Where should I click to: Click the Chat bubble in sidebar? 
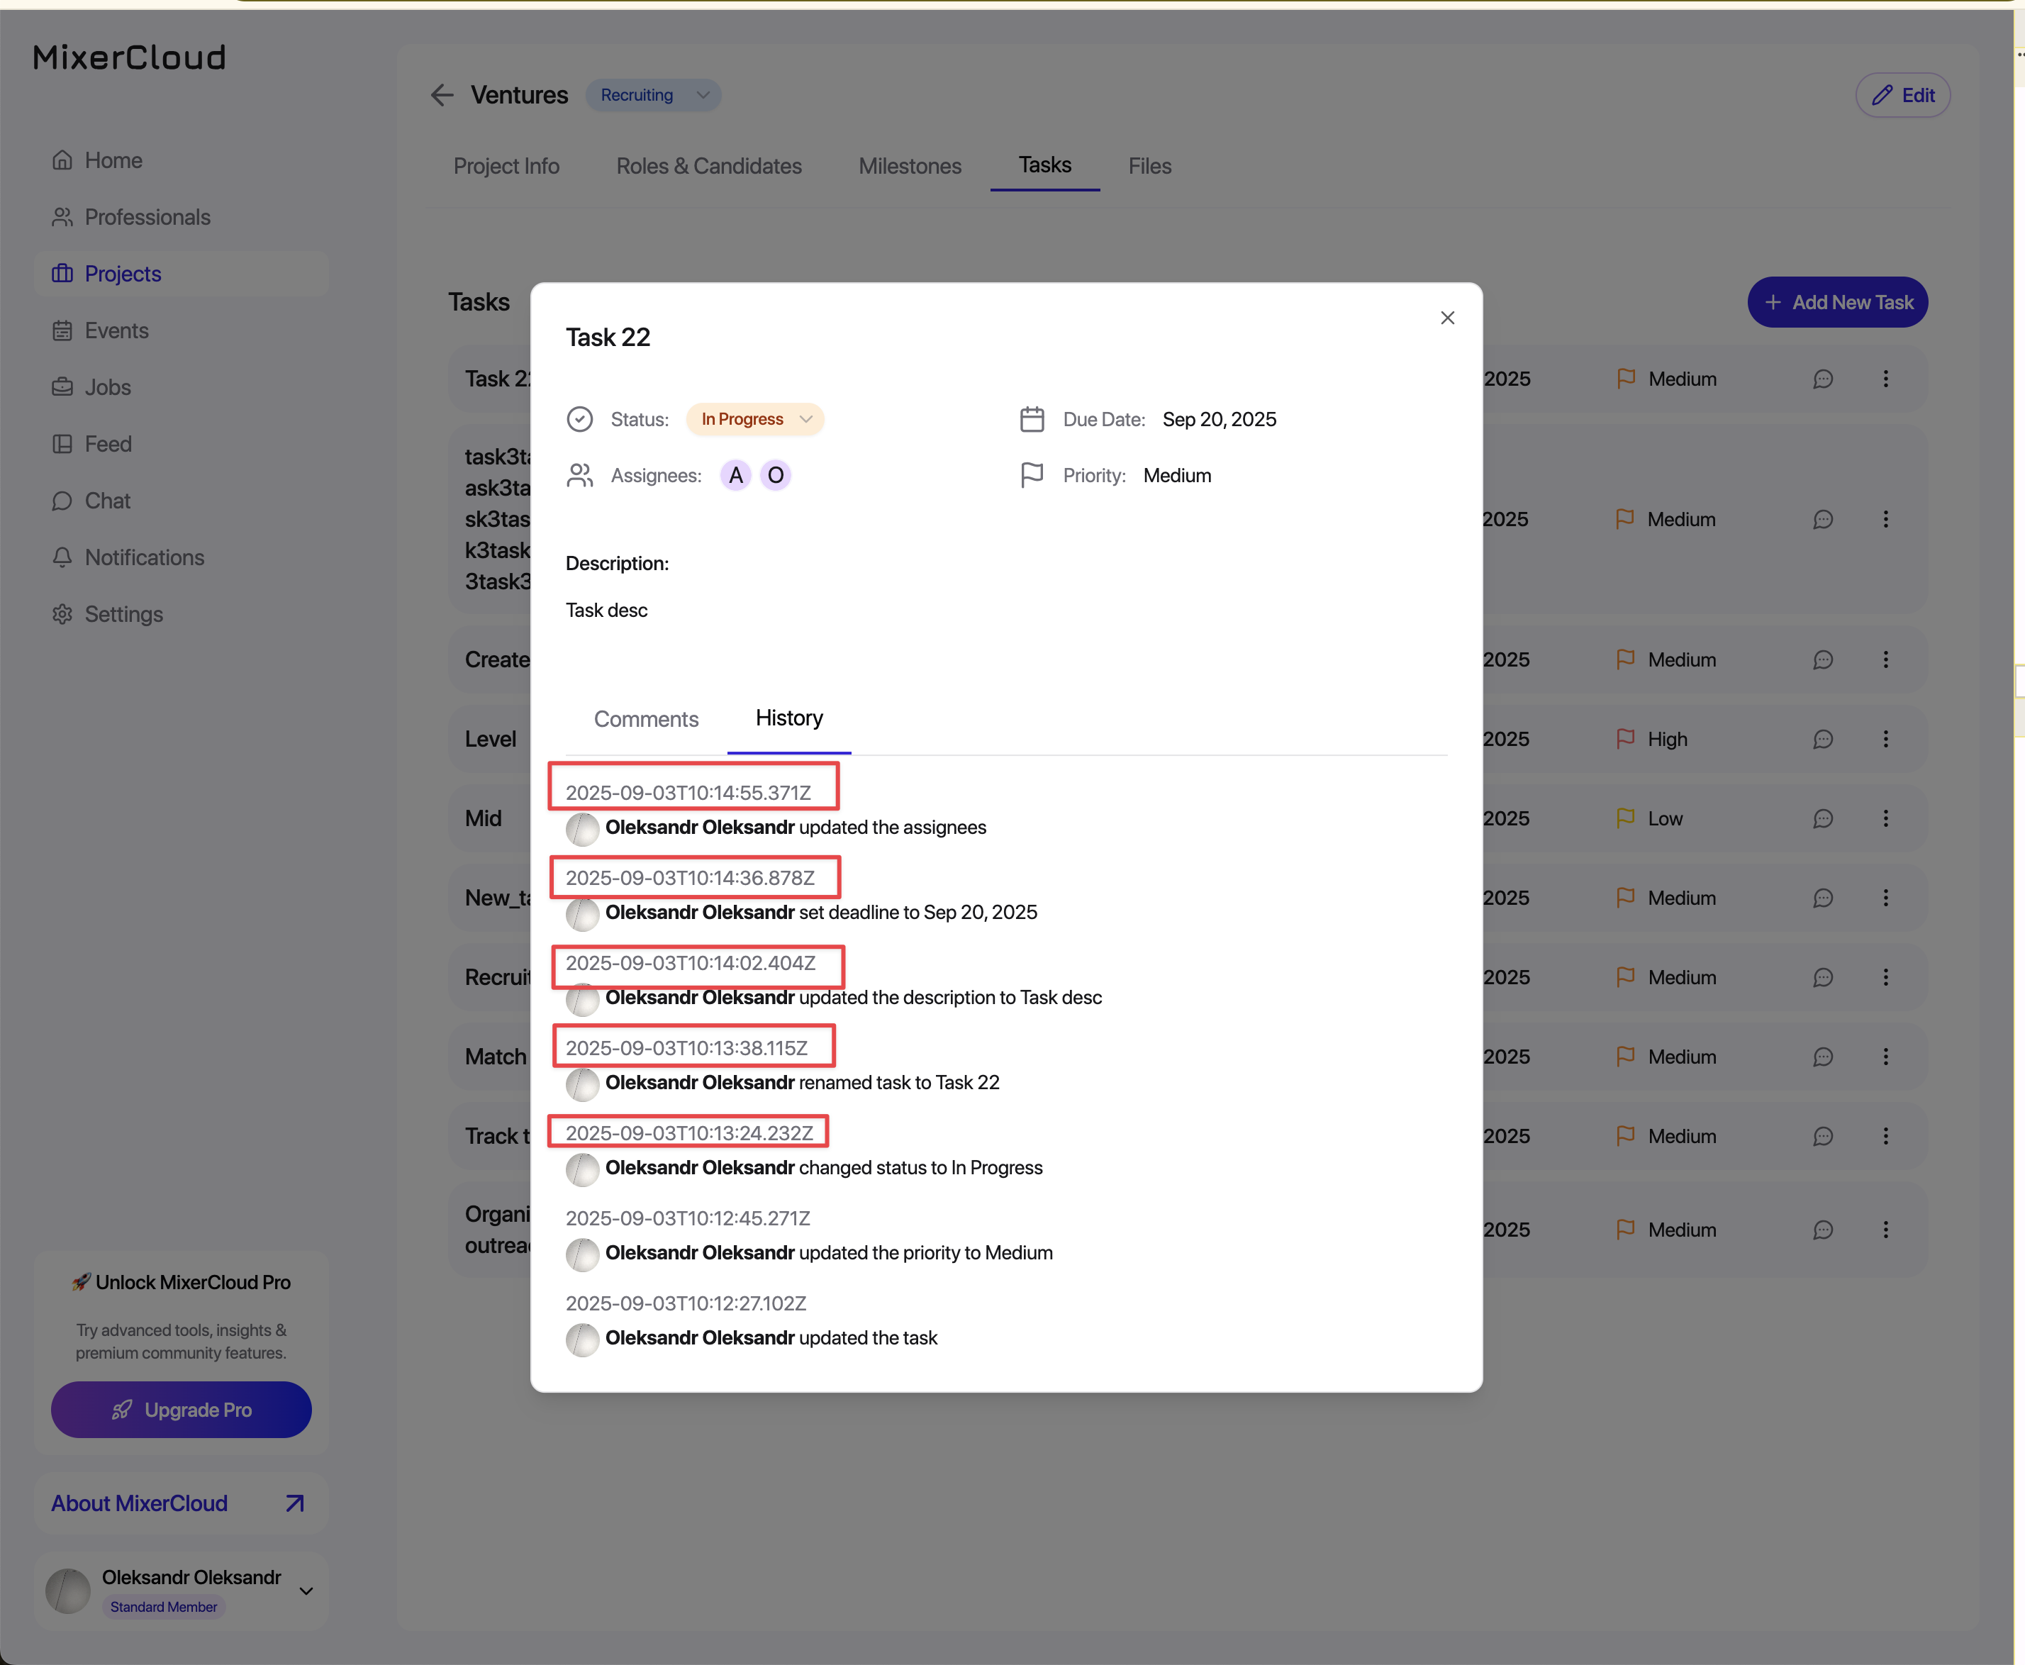(x=62, y=501)
